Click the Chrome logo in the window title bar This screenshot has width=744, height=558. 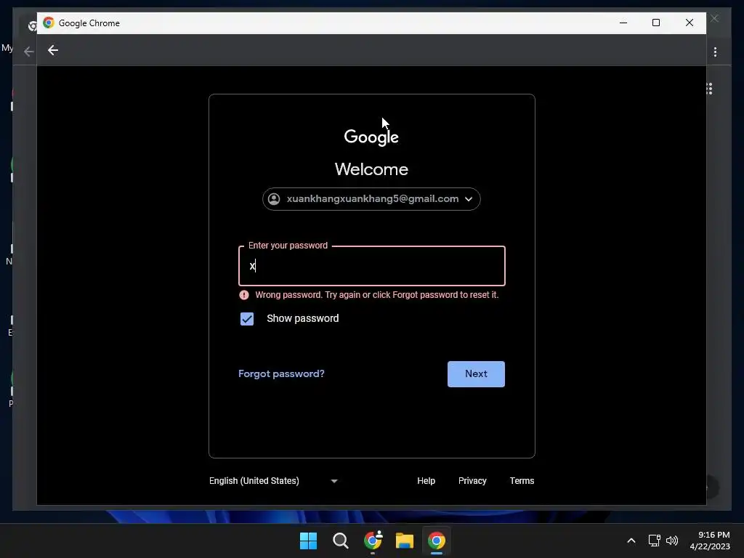pyautogui.click(x=49, y=23)
